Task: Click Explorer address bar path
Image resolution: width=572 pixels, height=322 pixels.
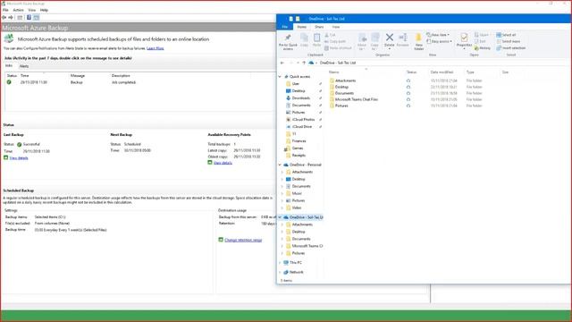Action: pos(338,63)
